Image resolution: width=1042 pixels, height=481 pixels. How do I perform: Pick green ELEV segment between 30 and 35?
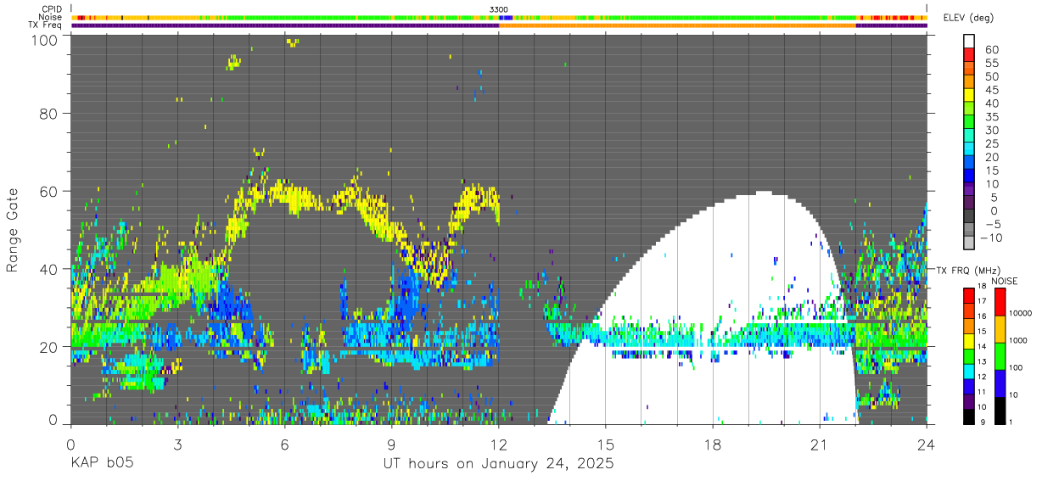969,123
